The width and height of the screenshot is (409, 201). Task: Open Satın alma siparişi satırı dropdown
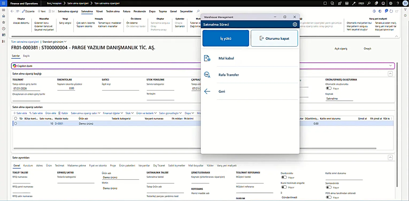coord(86,113)
